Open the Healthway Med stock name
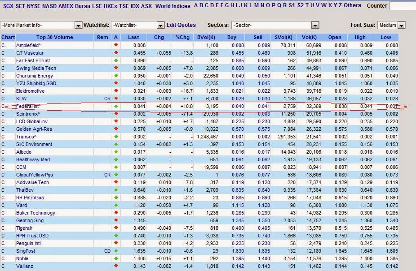This screenshot has height=271, width=416. 33,159
